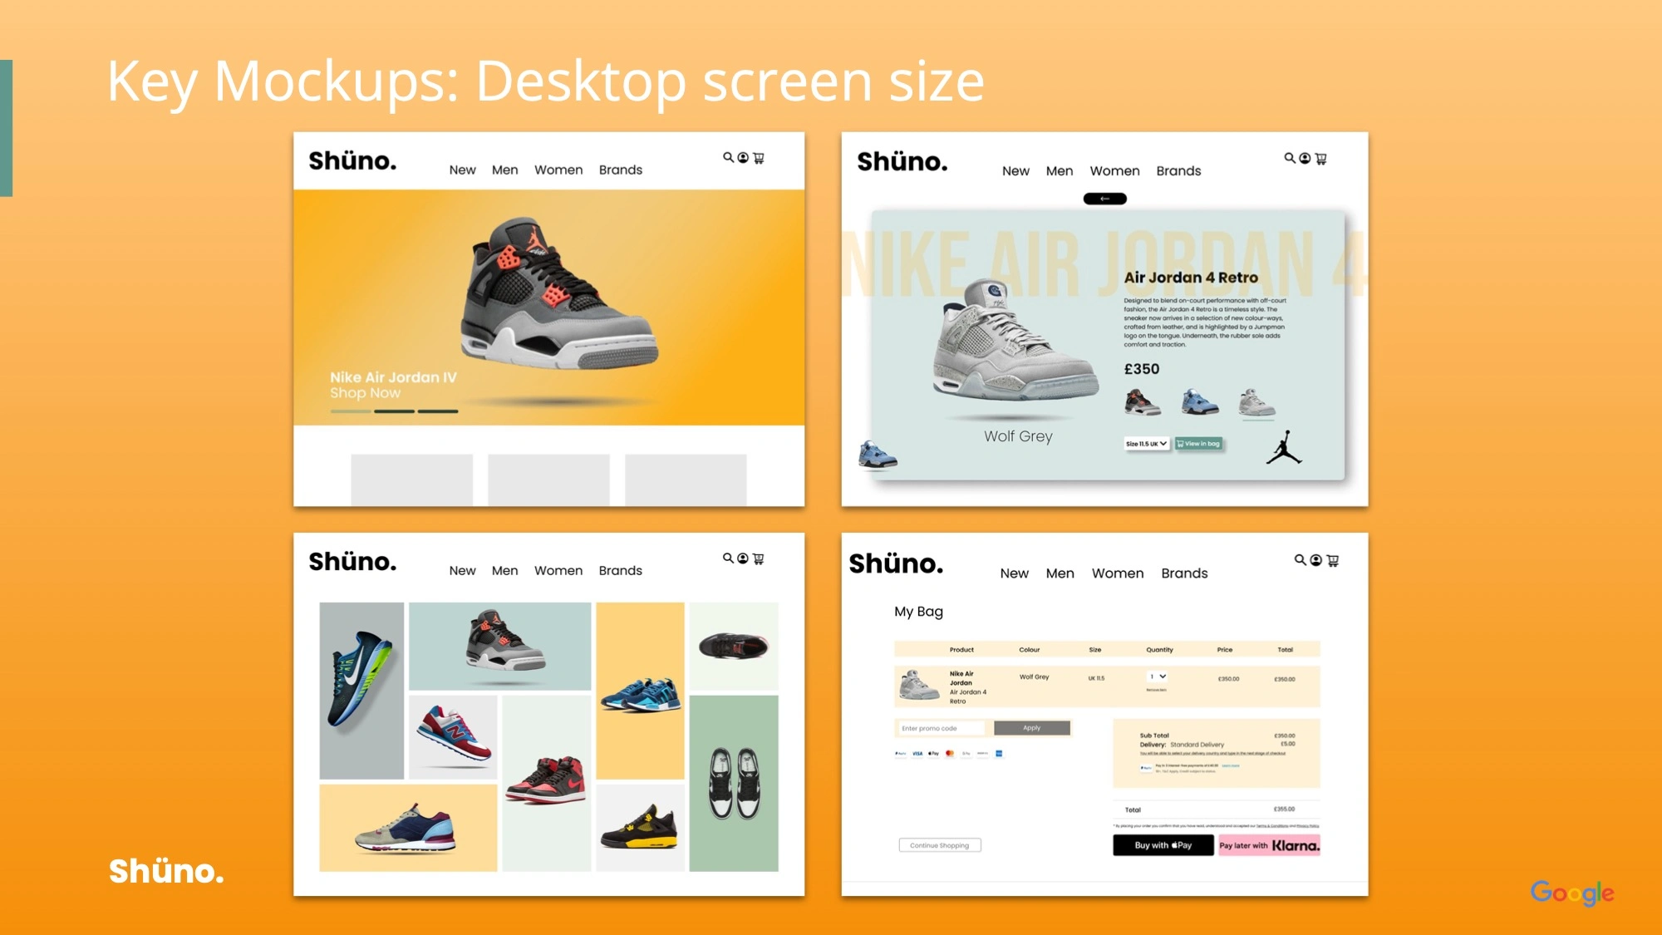Click cart icon on My Bag page
The image size is (1662, 935).
point(1333,561)
